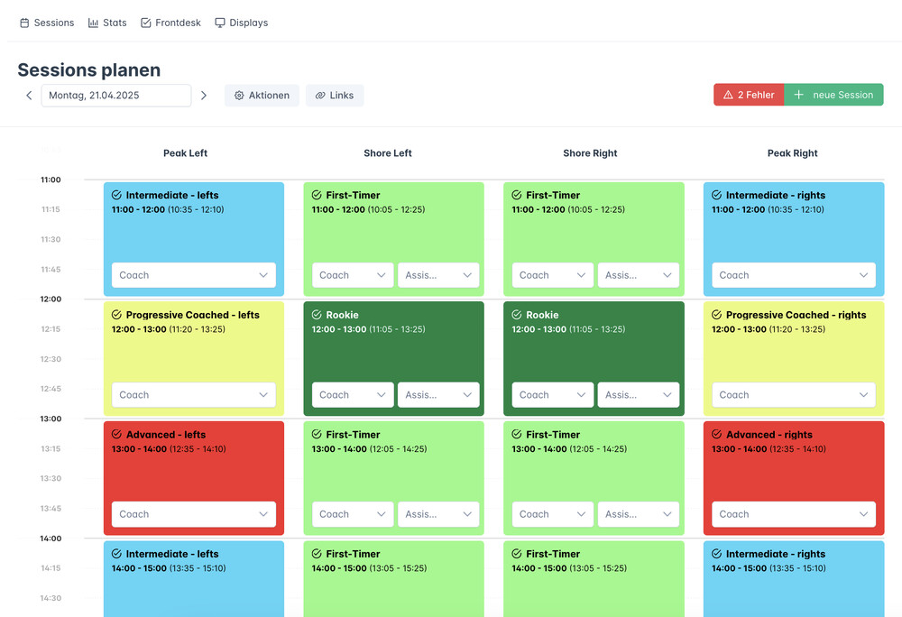Click the chain icon in Links button

(x=320, y=96)
